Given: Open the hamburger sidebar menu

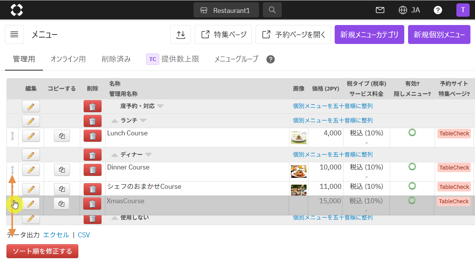Looking at the screenshot, I should [14, 35].
